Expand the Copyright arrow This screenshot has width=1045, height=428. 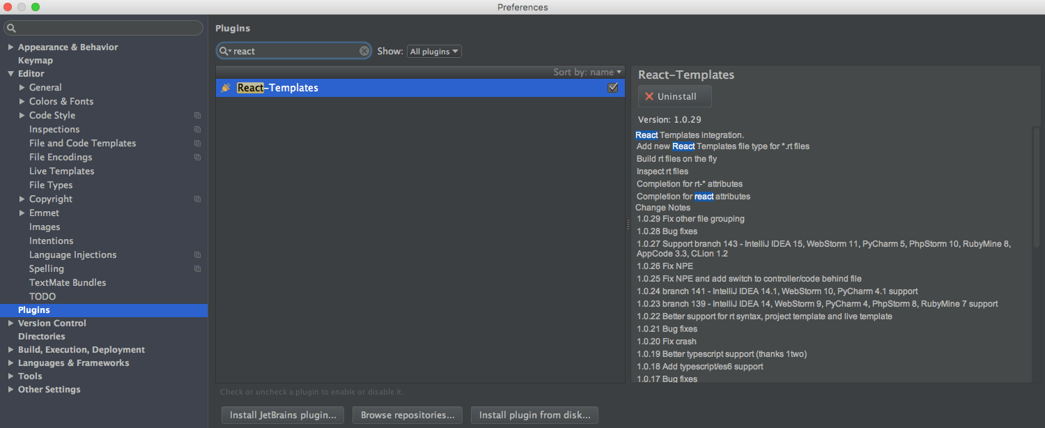point(22,199)
